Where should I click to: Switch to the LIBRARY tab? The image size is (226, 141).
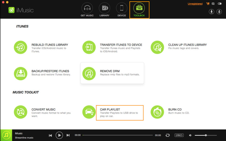104,10
